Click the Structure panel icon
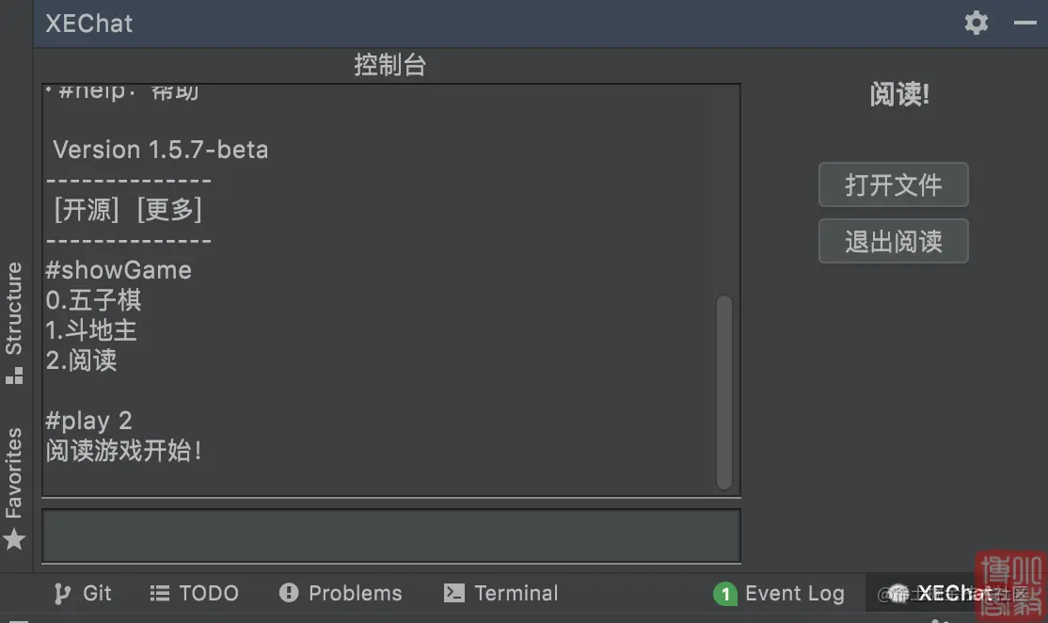This screenshot has height=623, width=1048. pos(14,375)
